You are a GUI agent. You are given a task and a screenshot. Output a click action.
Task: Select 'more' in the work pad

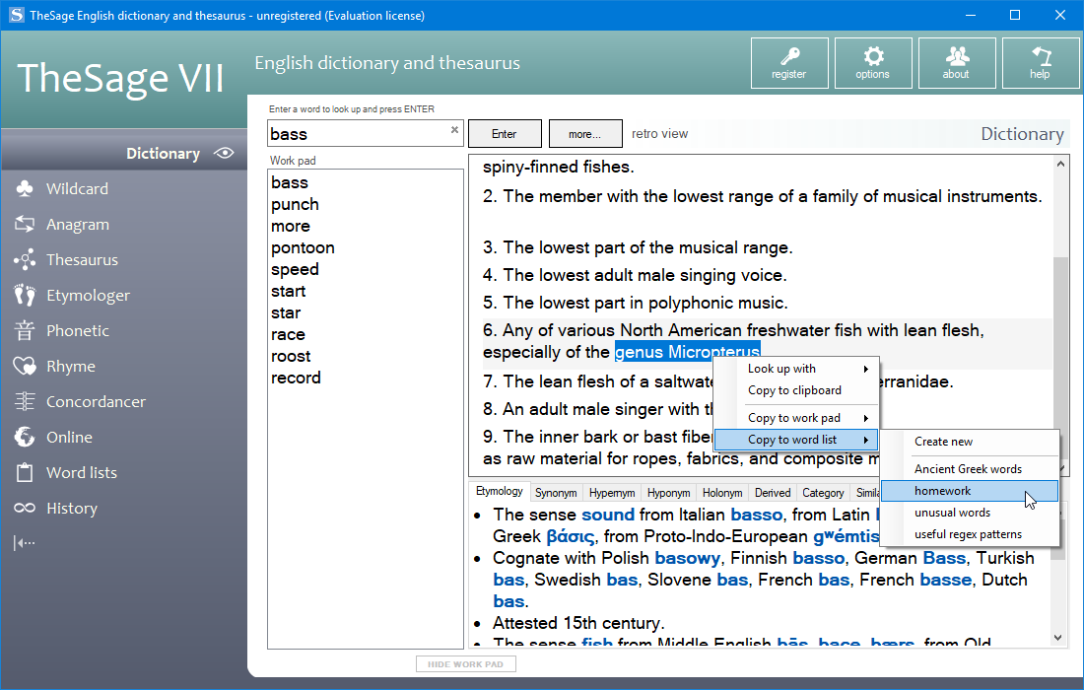pos(291,227)
